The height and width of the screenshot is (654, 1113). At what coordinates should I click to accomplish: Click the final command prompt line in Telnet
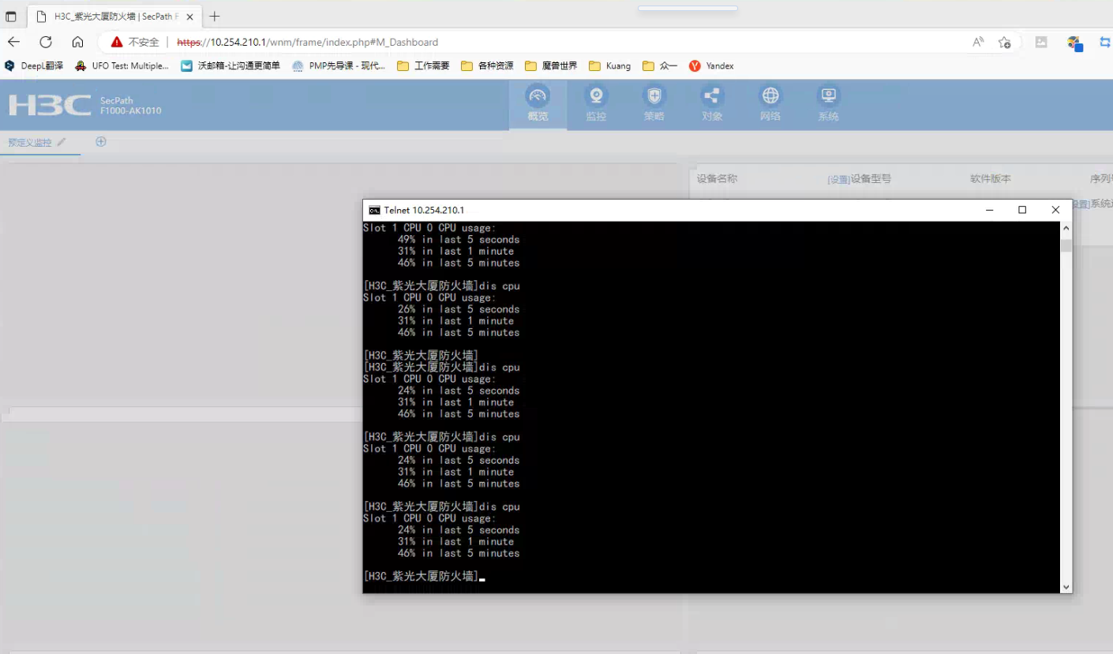coord(424,577)
